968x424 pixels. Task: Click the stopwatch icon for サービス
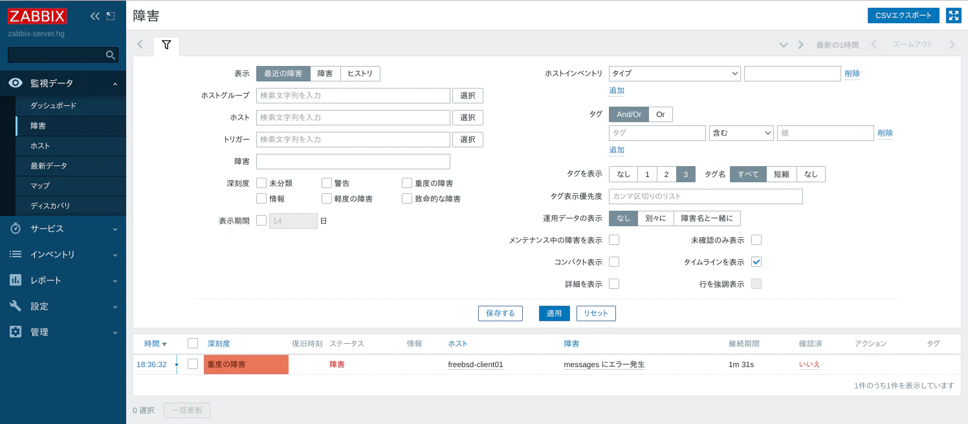[x=16, y=229]
